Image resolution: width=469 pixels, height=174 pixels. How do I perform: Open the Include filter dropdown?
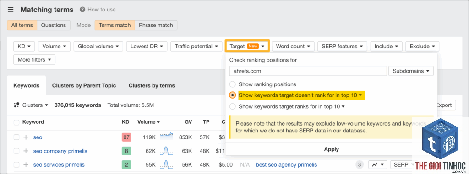(387, 46)
